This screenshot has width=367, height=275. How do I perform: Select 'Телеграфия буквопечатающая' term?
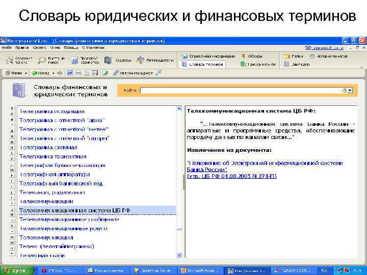tap(63, 166)
